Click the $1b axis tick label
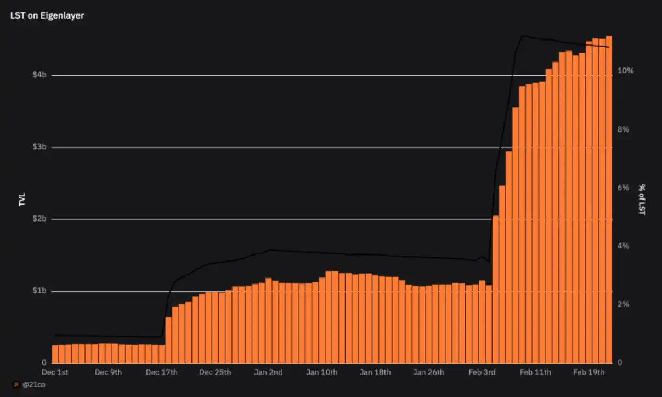The image size is (662, 397). click(39, 291)
